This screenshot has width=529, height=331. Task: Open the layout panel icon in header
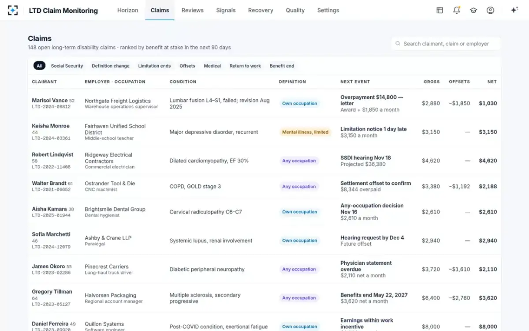(x=440, y=10)
